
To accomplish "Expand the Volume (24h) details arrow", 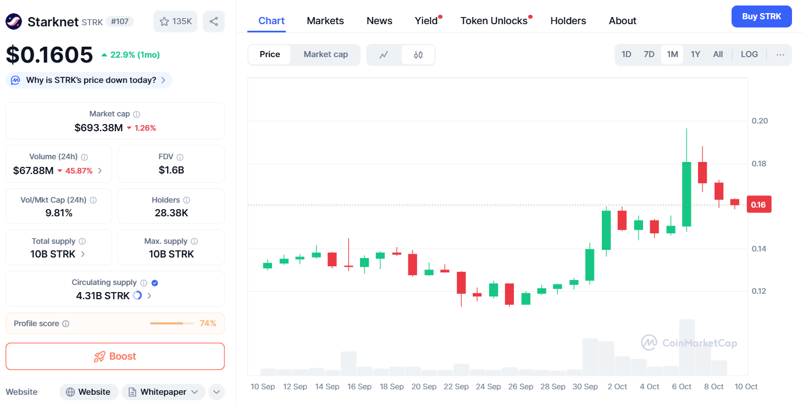I will tap(99, 171).
